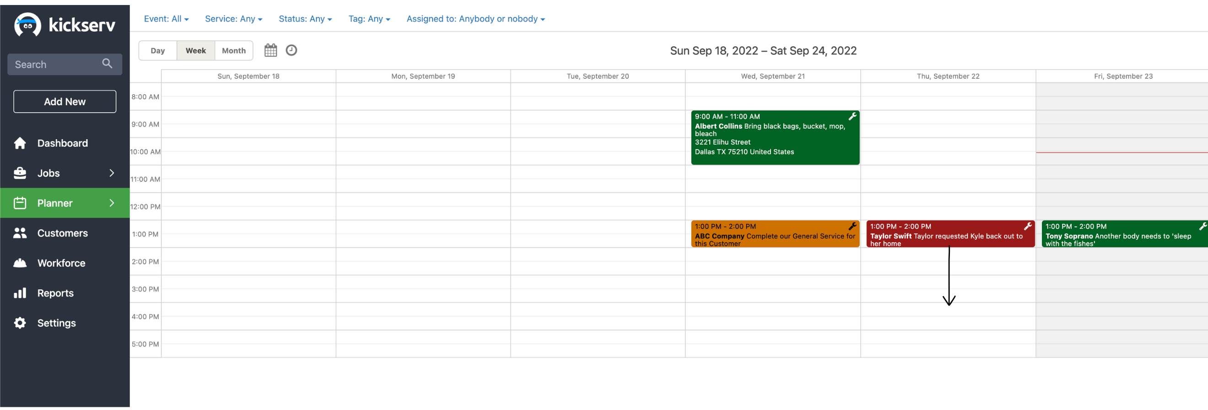Screen dimensions: 1208x410
Task: Go to Reports in the sidebar
Action: (55, 293)
